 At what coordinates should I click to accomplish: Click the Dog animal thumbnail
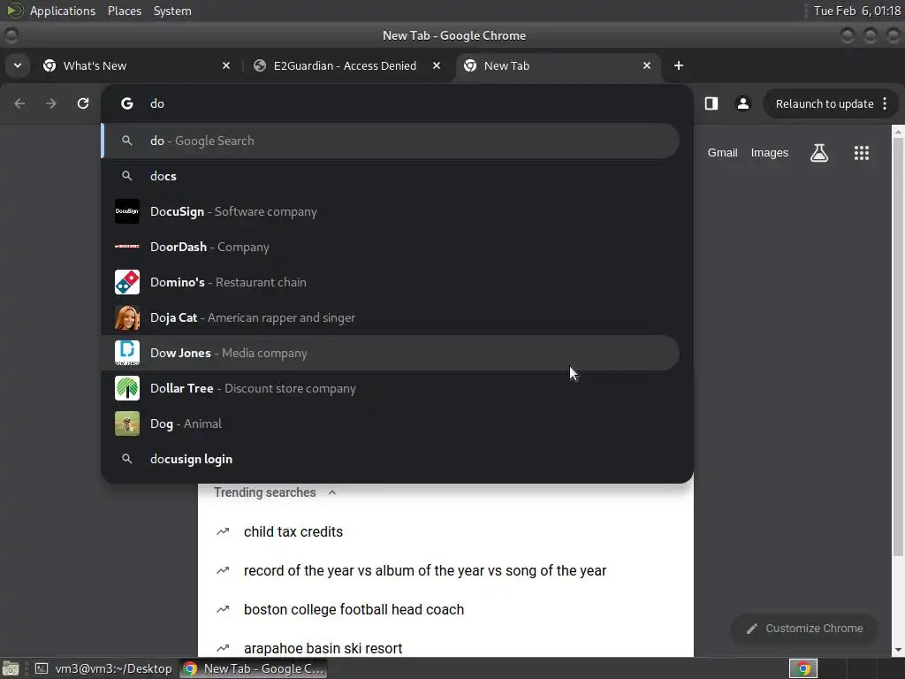(x=127, y=423)
